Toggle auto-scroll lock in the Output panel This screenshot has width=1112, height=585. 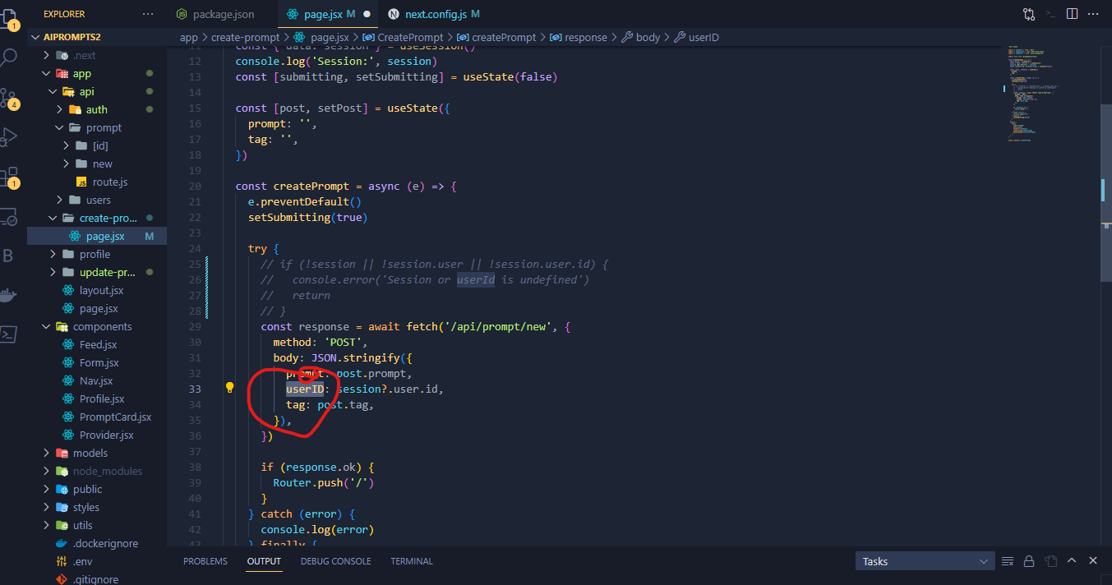(x=1029, y=560)
